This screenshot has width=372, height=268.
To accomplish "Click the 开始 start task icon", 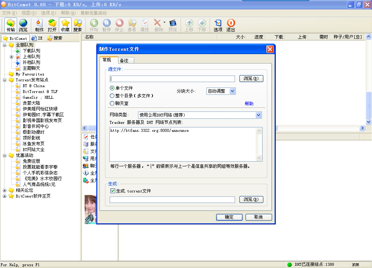I will pos(94,25).
